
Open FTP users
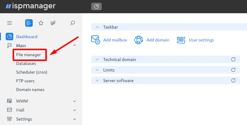pyautogui.click(x=26, y=81)
